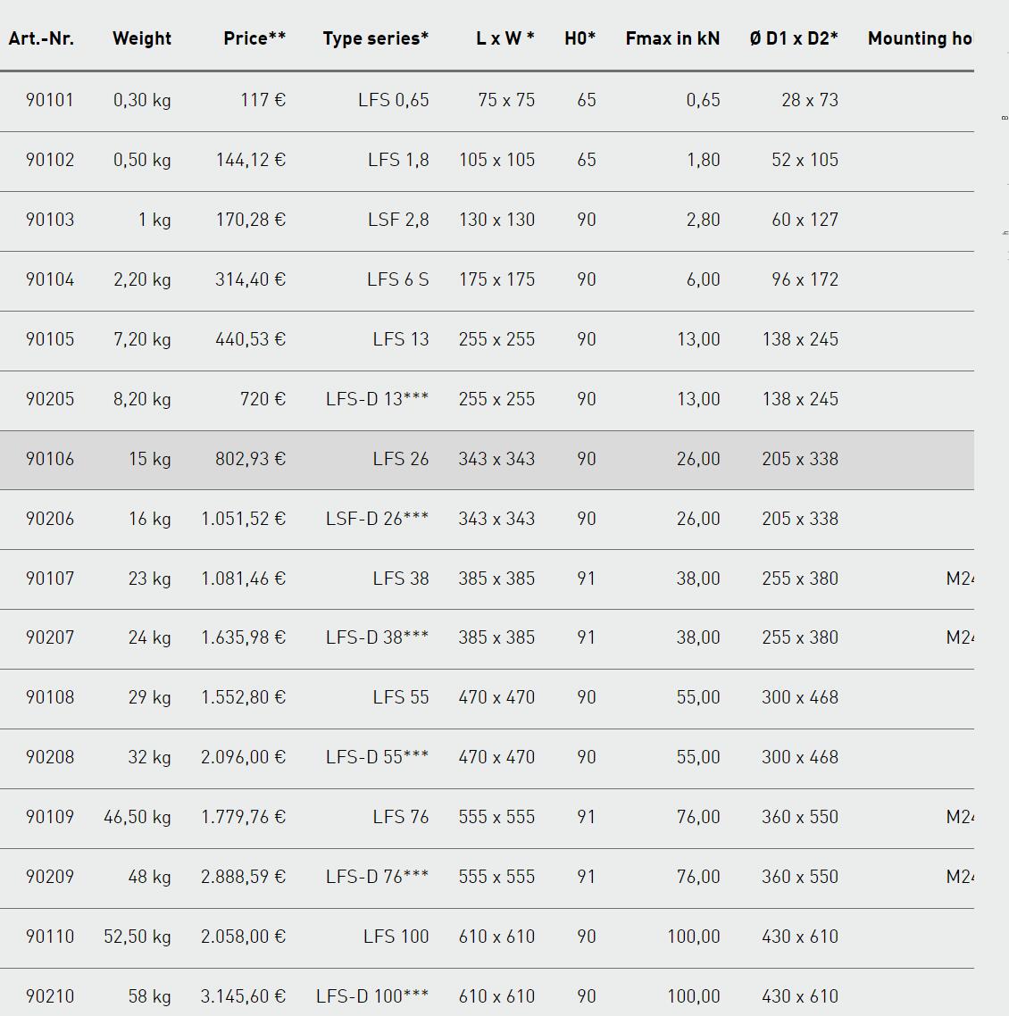Select the Mounting hole column header
Viewport: 1009px width, 1016px height.
pyautogui.click(x=921, y=38)
